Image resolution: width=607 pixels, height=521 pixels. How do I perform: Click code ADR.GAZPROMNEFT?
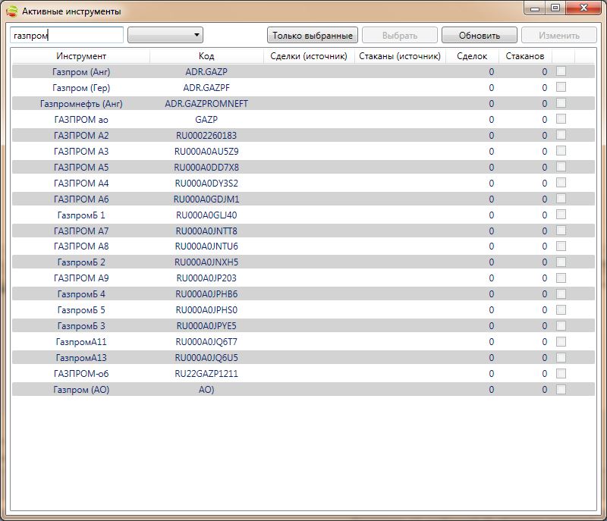point(206,104)
